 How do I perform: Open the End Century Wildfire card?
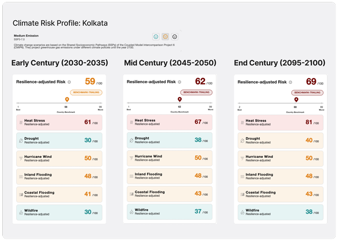pyautogui.click(x=281, y=212)
